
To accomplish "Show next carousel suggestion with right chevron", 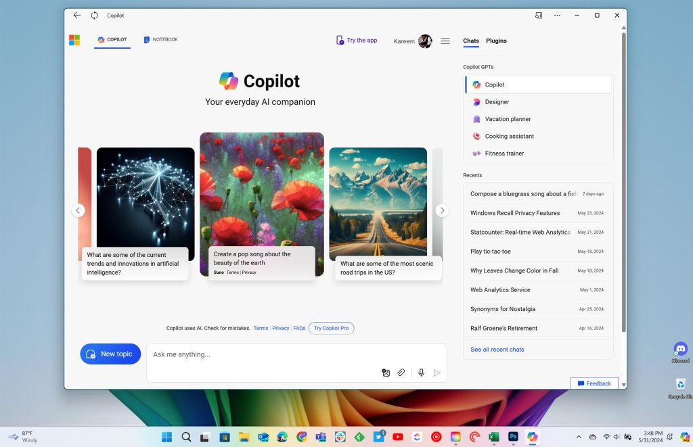I will coord(442,211).
